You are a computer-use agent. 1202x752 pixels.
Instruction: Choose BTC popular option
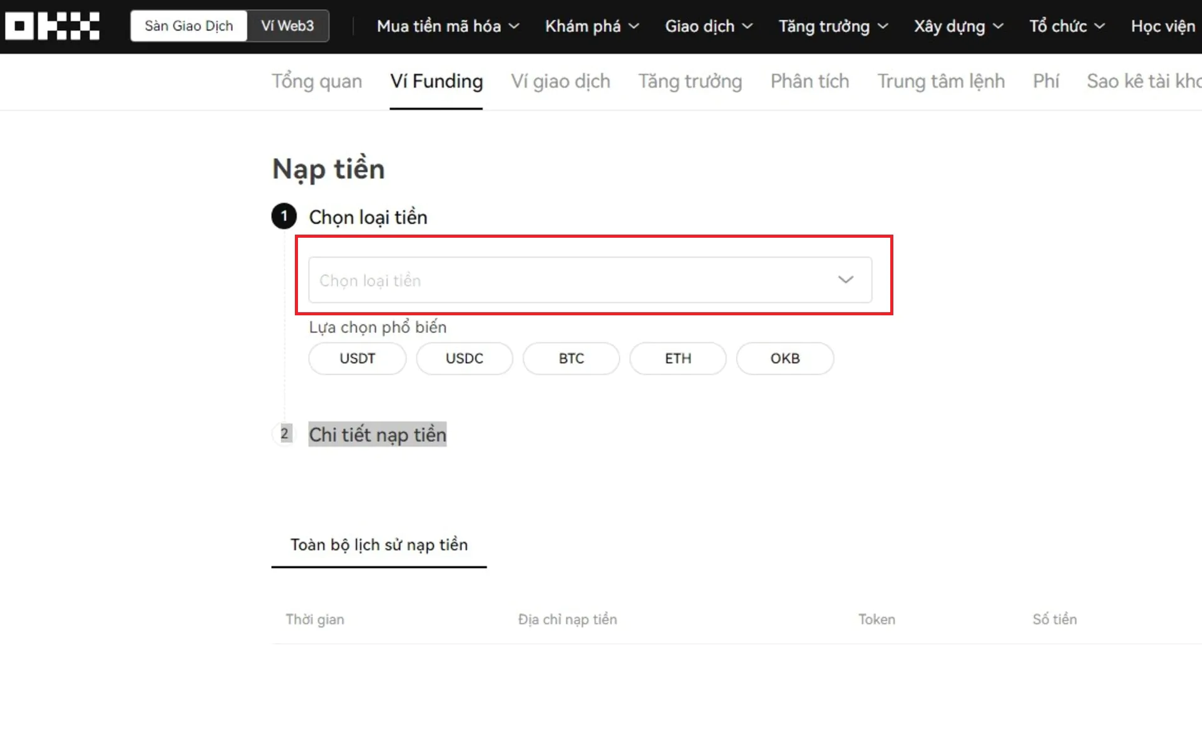coord(572,358)
